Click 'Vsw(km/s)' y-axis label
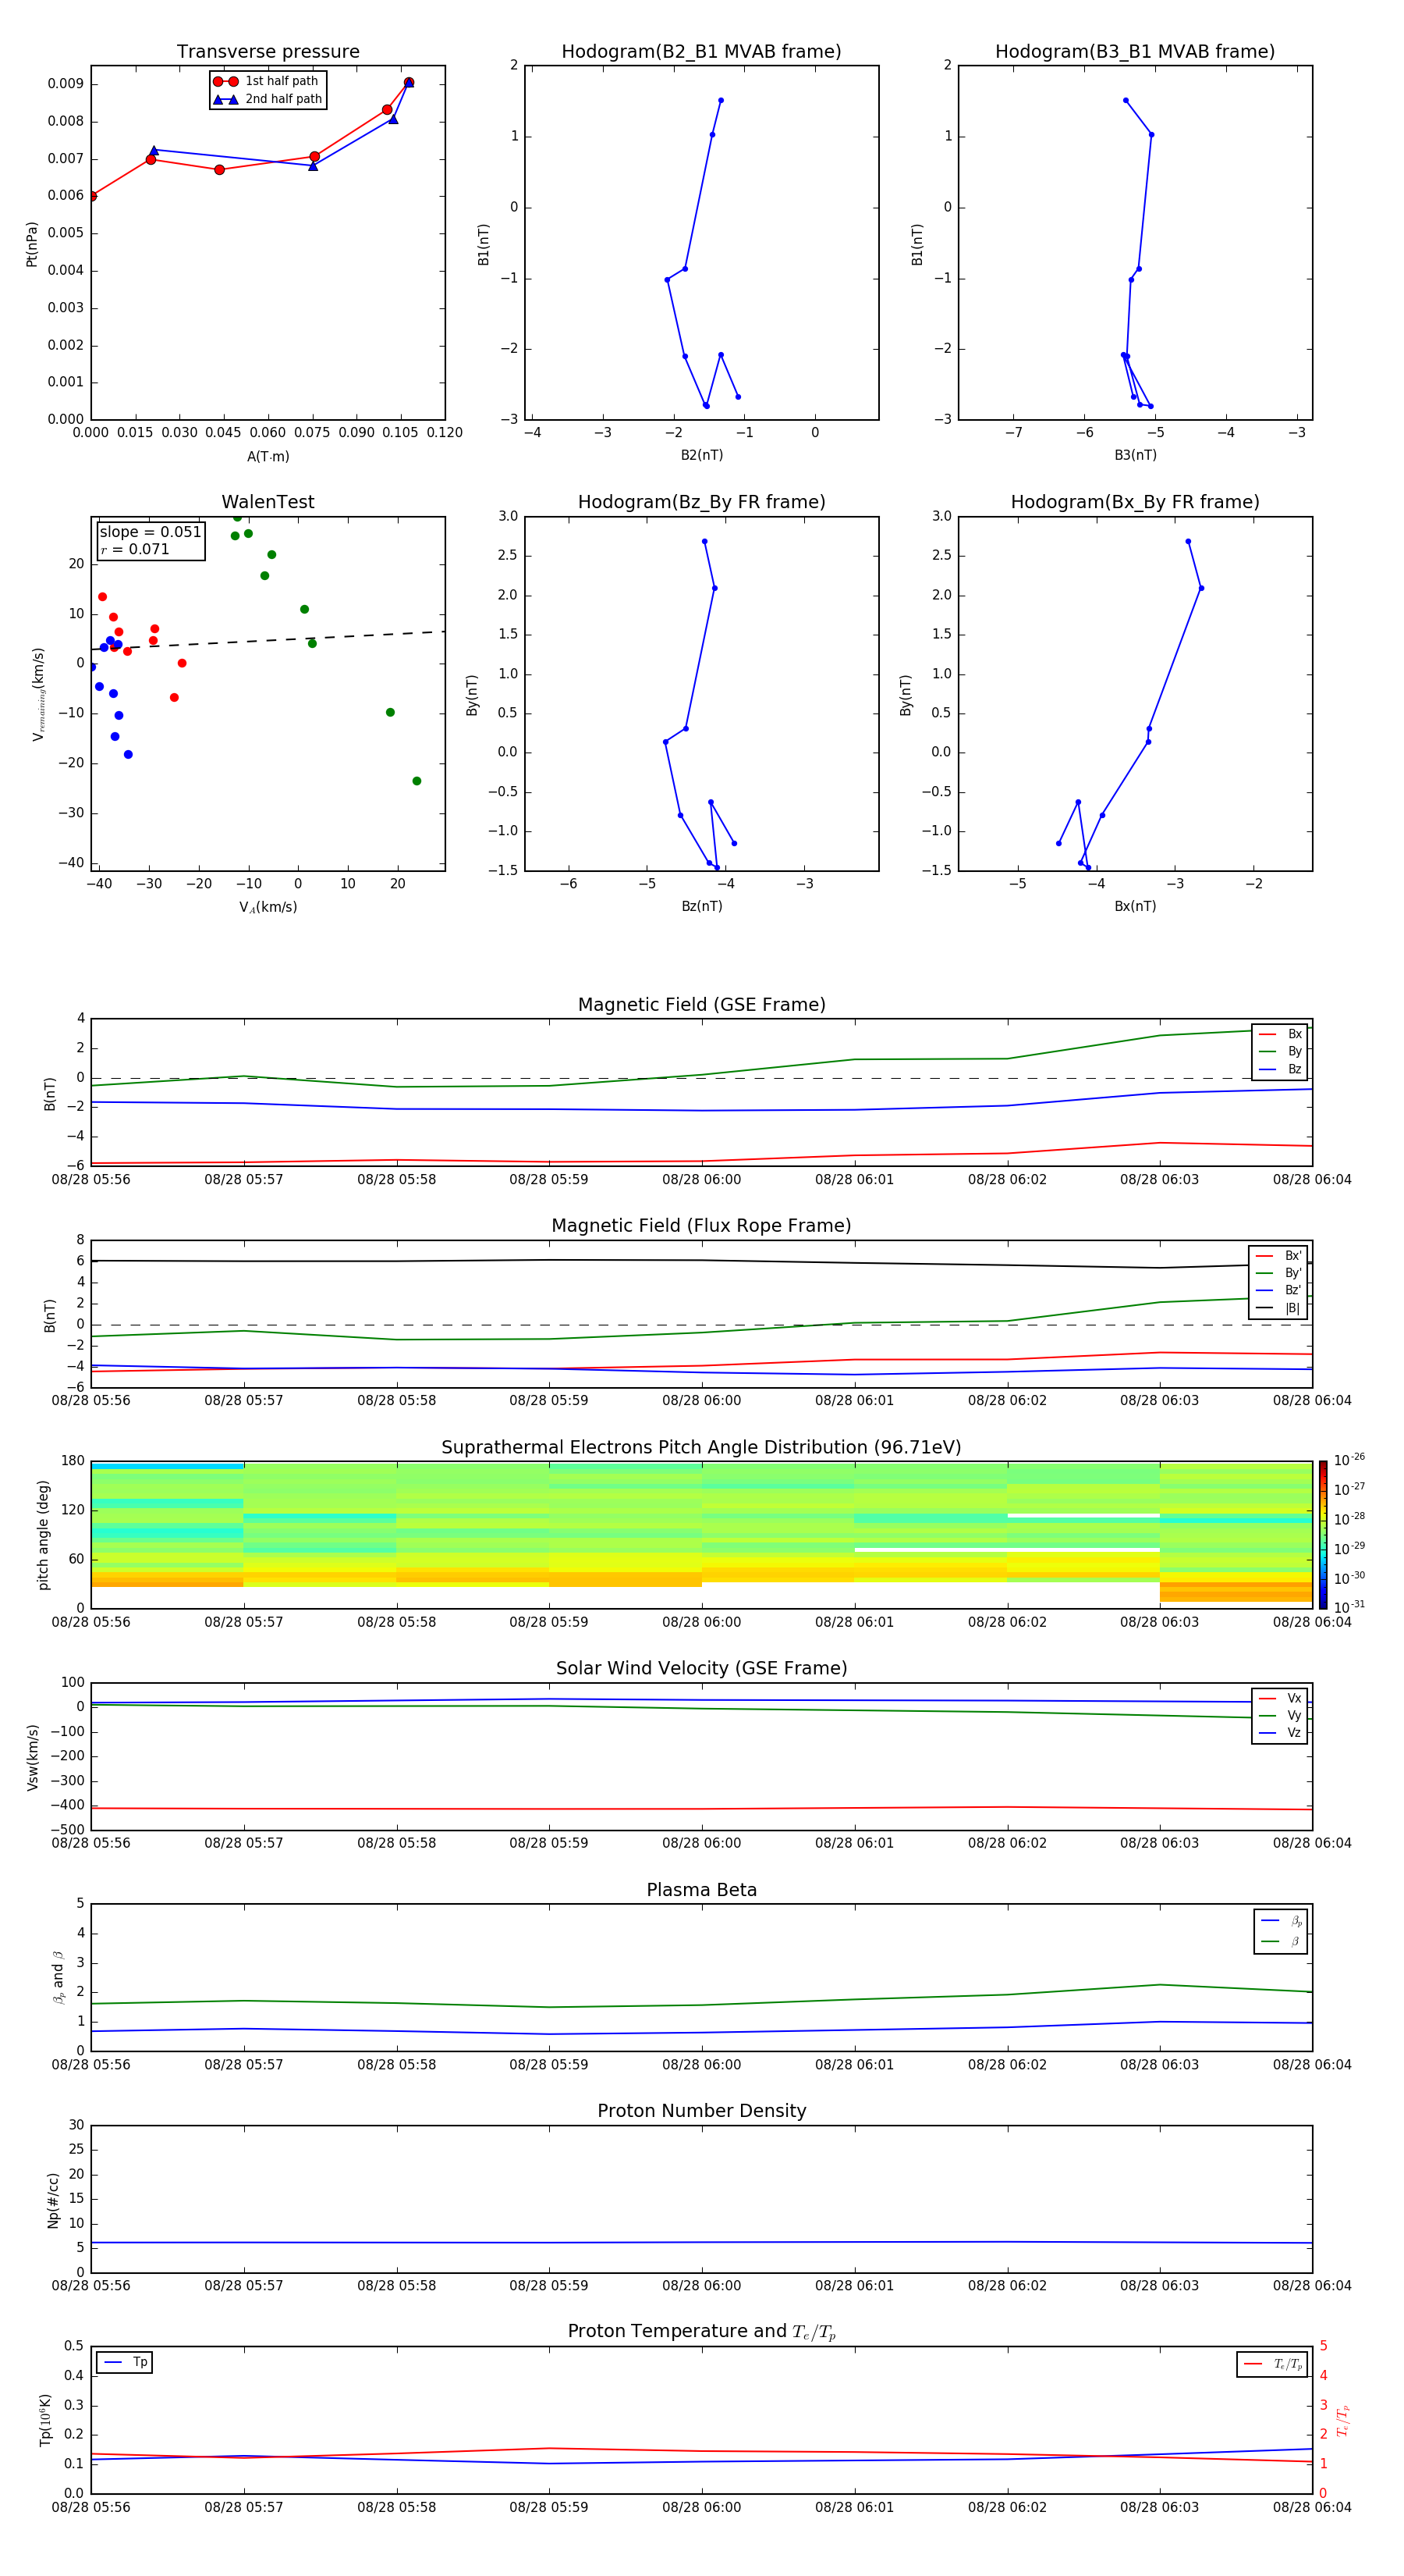 [32, 1757]
